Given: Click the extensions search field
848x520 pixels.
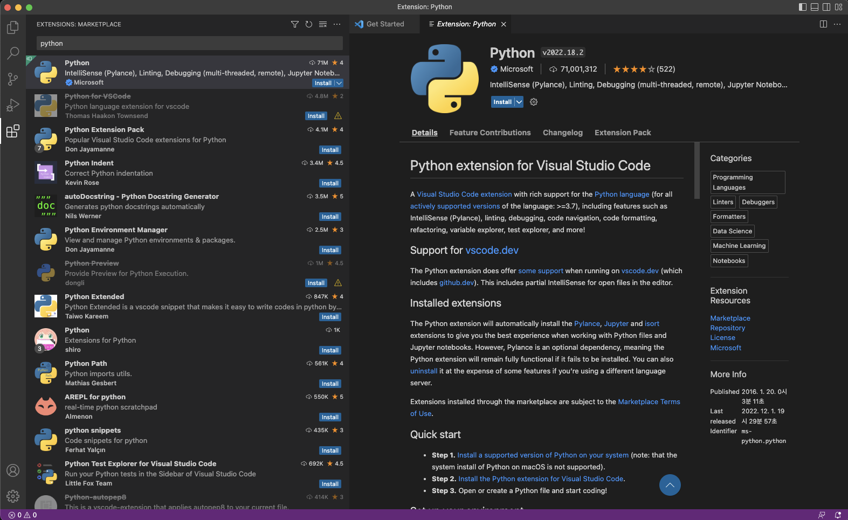Looking at the screenshot, I should coord(190,43).
